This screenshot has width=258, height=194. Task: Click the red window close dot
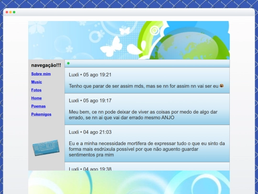[x=7, y=12]
